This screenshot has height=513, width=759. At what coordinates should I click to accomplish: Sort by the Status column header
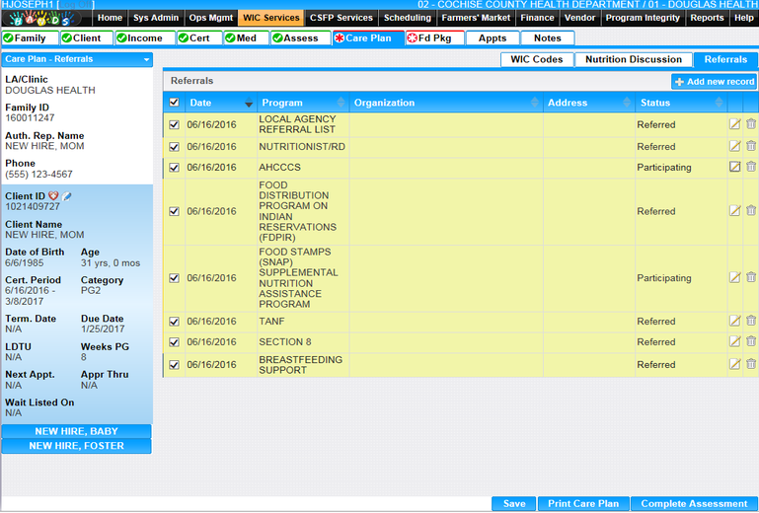[x=655, y=103]
